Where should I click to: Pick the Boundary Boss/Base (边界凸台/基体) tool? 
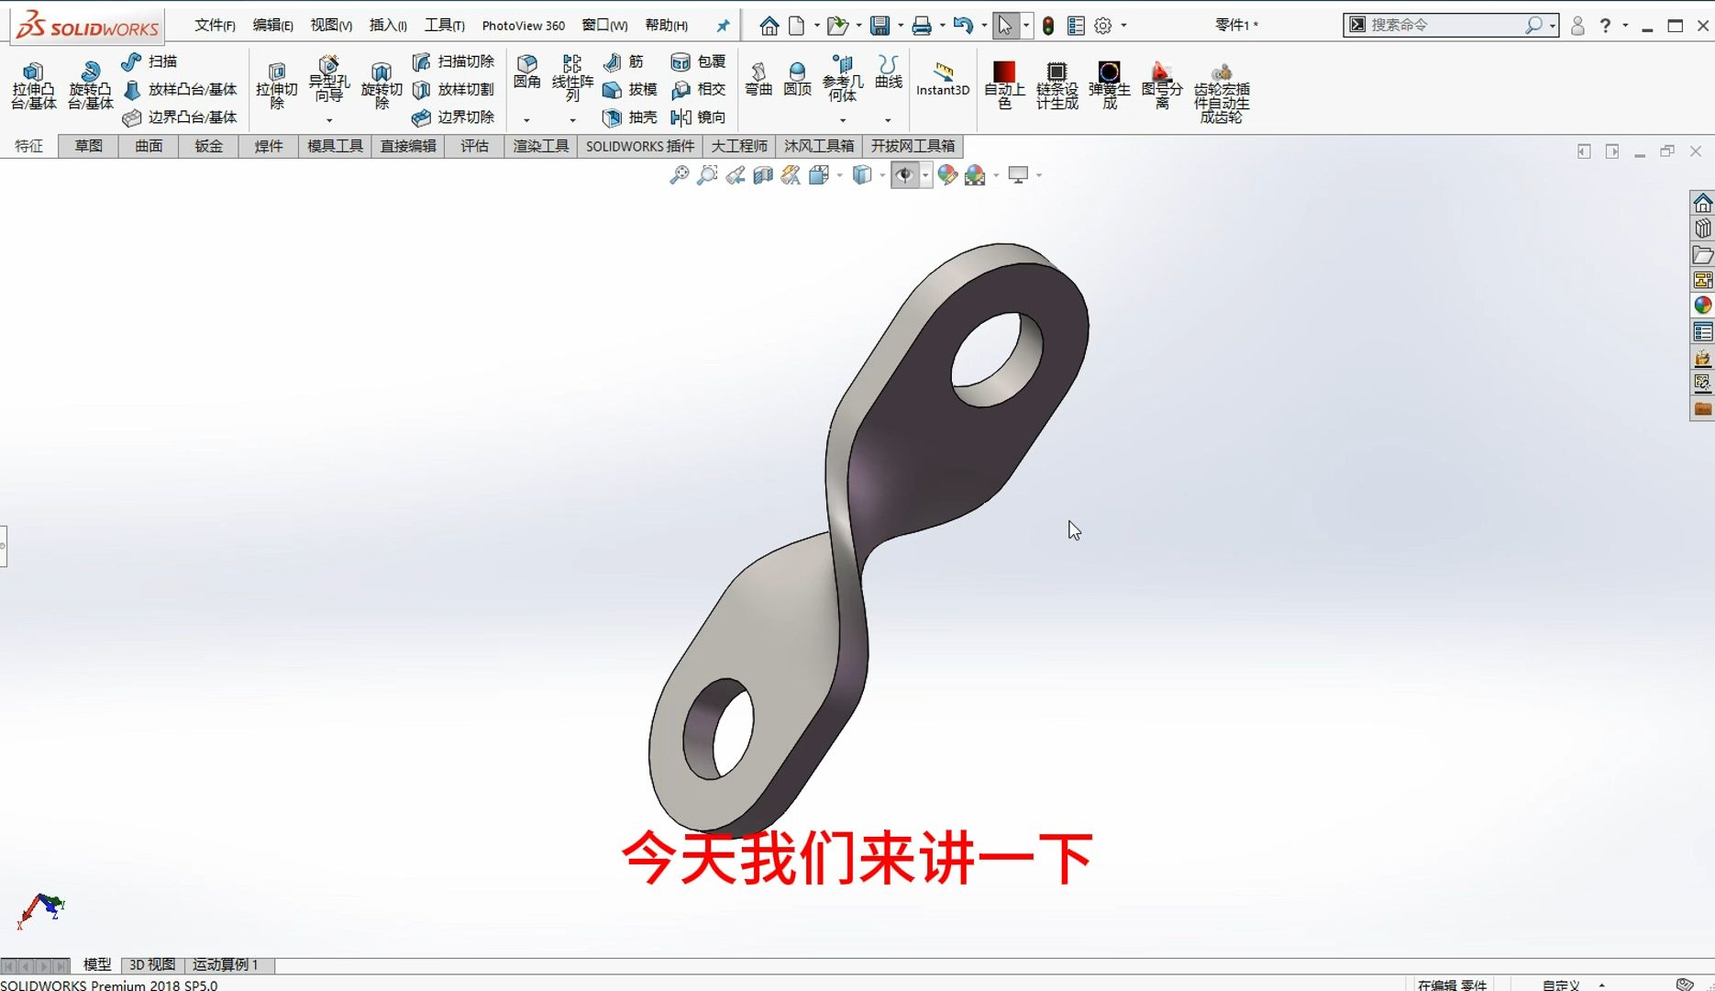click(x=181, y=117)
